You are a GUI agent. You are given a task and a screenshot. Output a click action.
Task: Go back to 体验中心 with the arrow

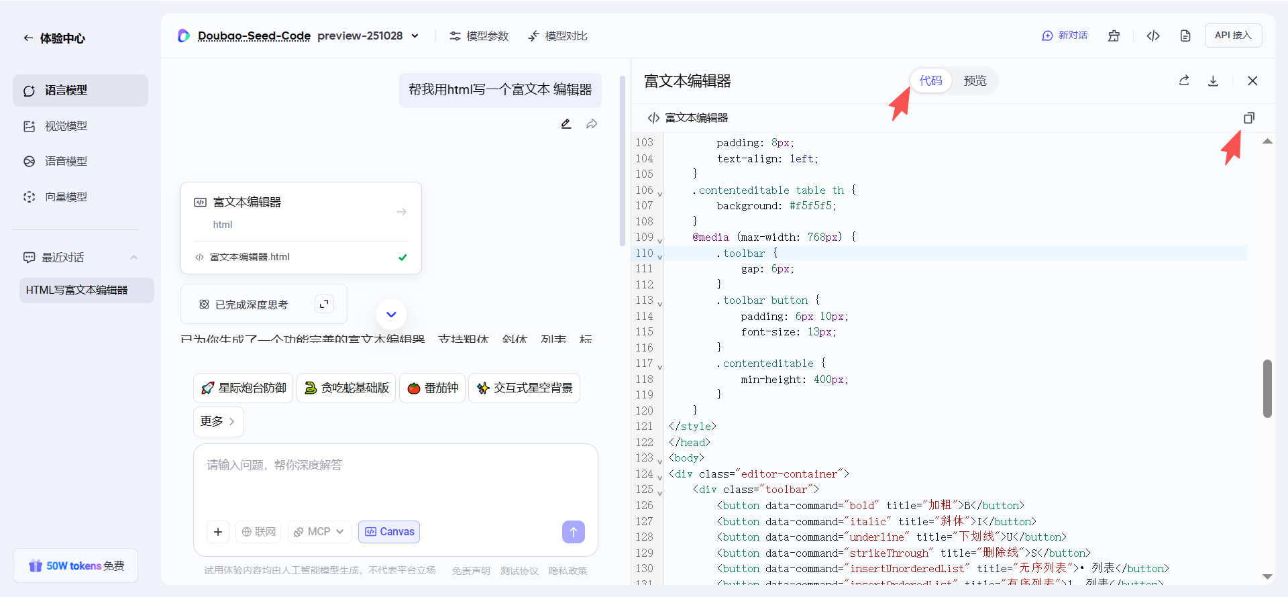(x=28, y=38)
